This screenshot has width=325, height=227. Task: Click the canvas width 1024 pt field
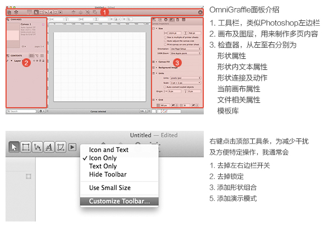pyautogui.click(x=175, y=33)
